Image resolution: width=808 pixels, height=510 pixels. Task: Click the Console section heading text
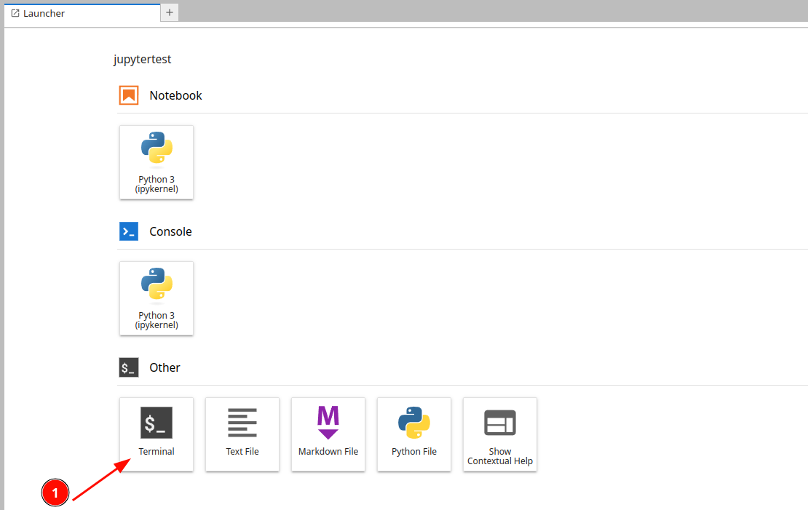point(170,231)
